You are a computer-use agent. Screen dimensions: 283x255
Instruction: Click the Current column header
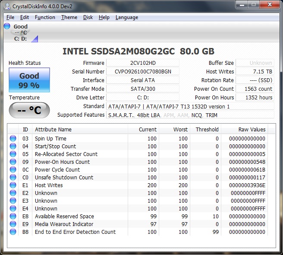[x=144, y=130]
